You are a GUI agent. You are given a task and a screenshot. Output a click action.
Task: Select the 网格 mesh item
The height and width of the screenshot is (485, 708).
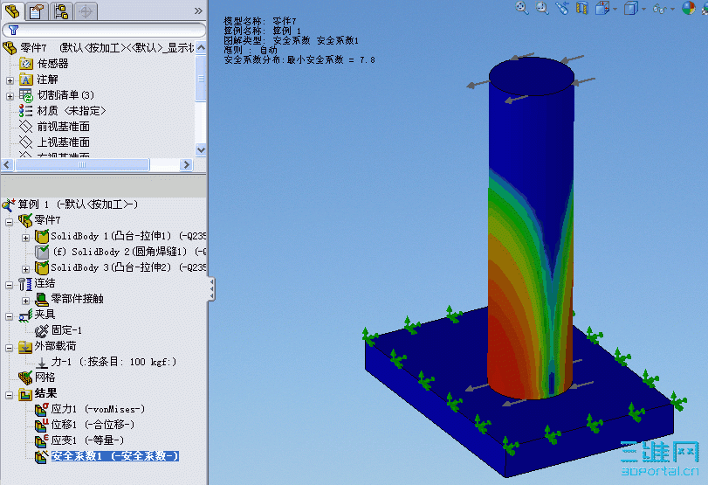[45, 378]
